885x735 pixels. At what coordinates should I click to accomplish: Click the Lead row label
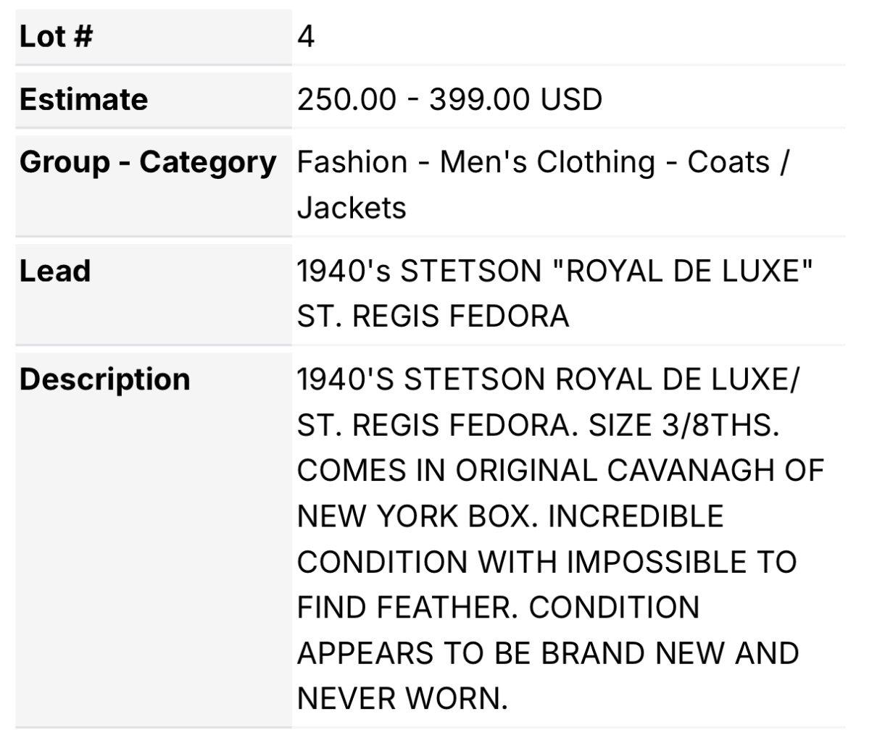[55, 271]
